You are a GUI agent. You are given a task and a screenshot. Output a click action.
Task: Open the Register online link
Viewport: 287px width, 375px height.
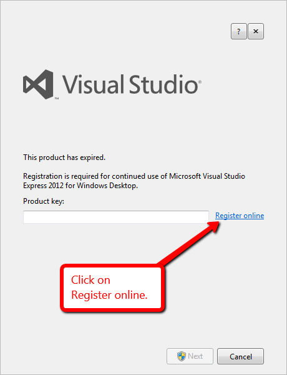click(240, 216)
